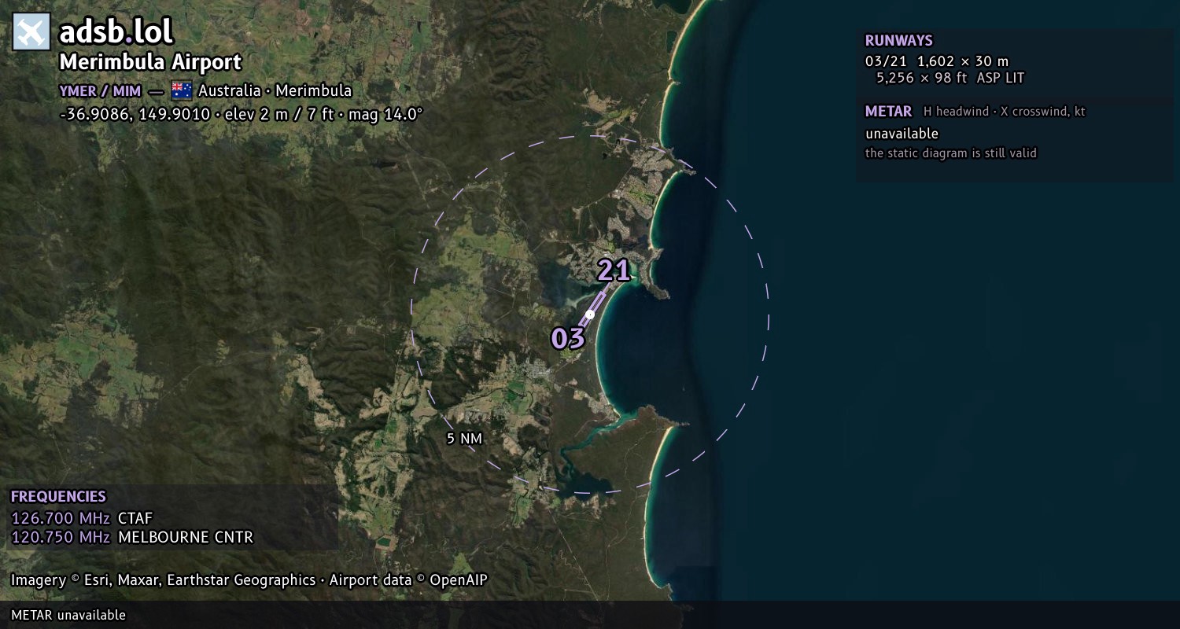Click the "adsb.lol" site title
Image resolution: width=1180 pixels, height=629 pixels.
coord(116,32)
